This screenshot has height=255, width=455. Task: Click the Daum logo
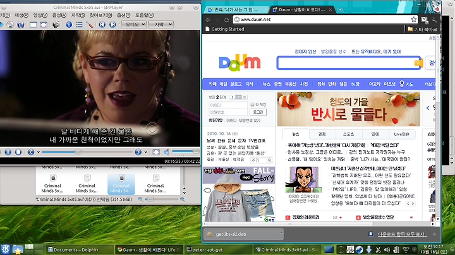coord(240,62)
